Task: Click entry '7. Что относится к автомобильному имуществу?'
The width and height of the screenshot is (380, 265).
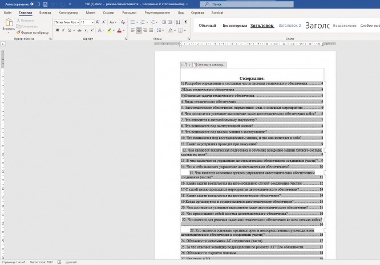Action: 252,120
